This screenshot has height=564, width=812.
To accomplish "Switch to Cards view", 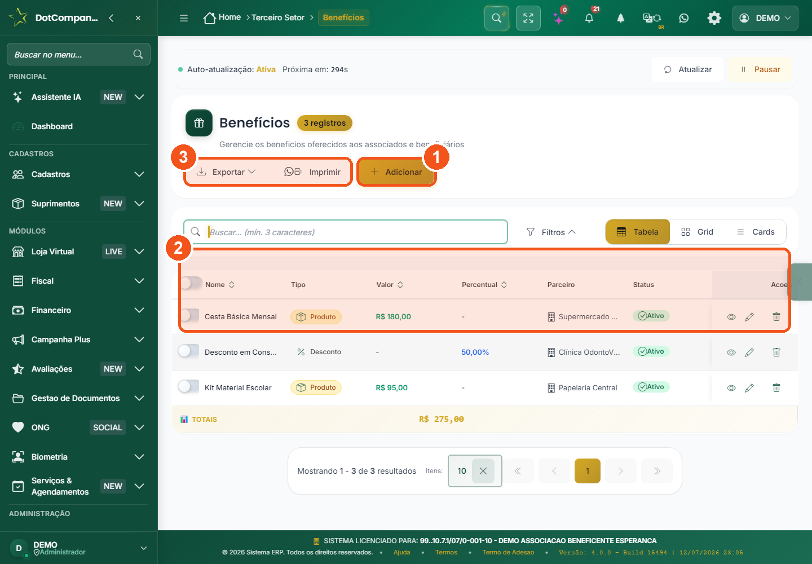I will click(756, 232).
